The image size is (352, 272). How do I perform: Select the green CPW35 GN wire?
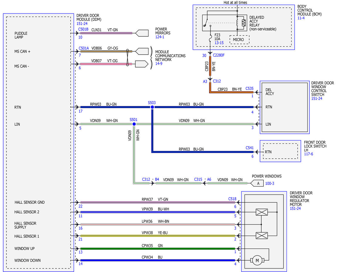coord(158,249)
